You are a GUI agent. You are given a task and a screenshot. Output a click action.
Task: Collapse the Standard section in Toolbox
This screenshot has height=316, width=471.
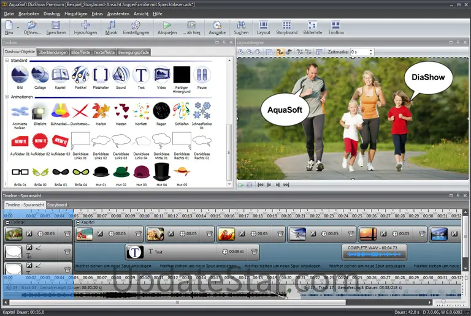tap(7, 61)
